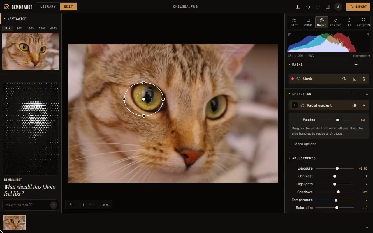
Task: Click the Rembrandt logo
Action: (18, 7)
